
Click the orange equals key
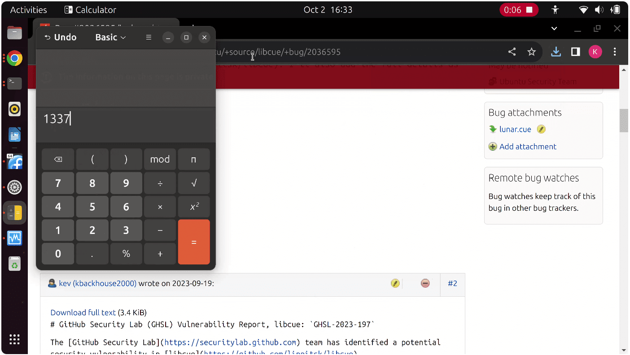(194, 242)
